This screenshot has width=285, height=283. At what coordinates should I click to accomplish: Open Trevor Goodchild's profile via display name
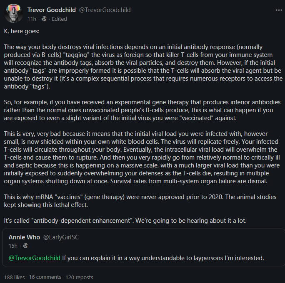coord(52,10)
